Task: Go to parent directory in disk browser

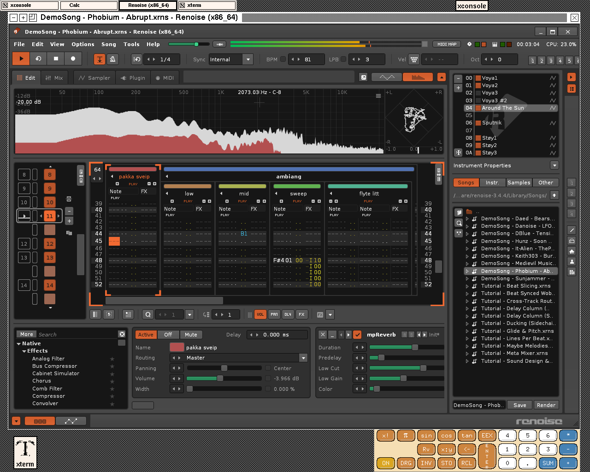Action: coord(555,195)
